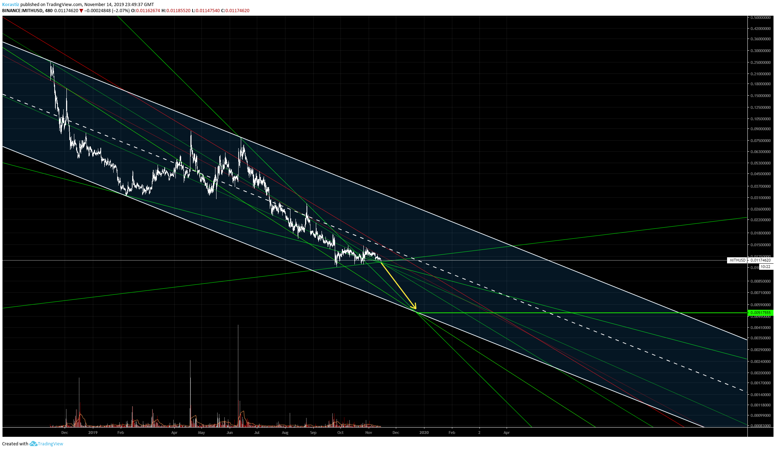Click the 0.07500000 price axis label

click(761, 141)
